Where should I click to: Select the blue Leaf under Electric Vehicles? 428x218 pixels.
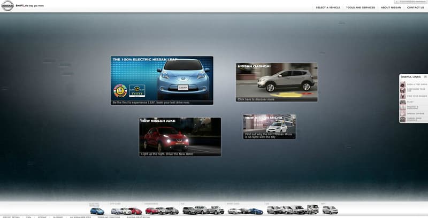97,211
